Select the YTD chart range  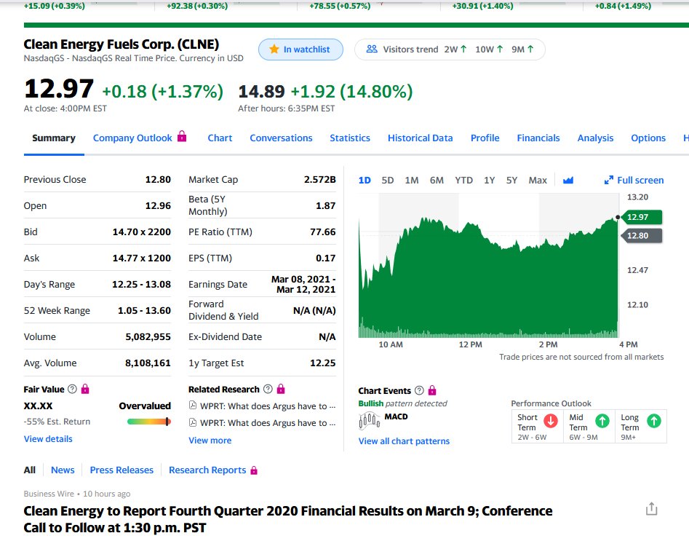tap(464, 181)
